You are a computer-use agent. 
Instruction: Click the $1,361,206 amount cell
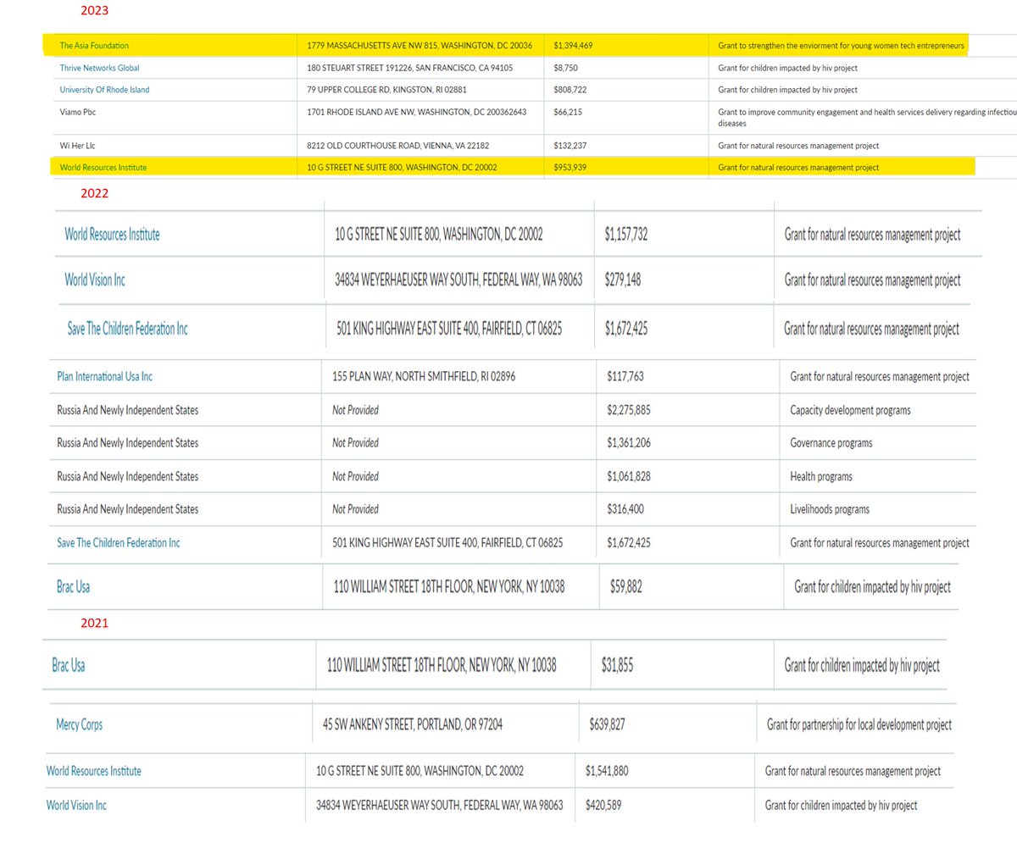coord(629,443)
